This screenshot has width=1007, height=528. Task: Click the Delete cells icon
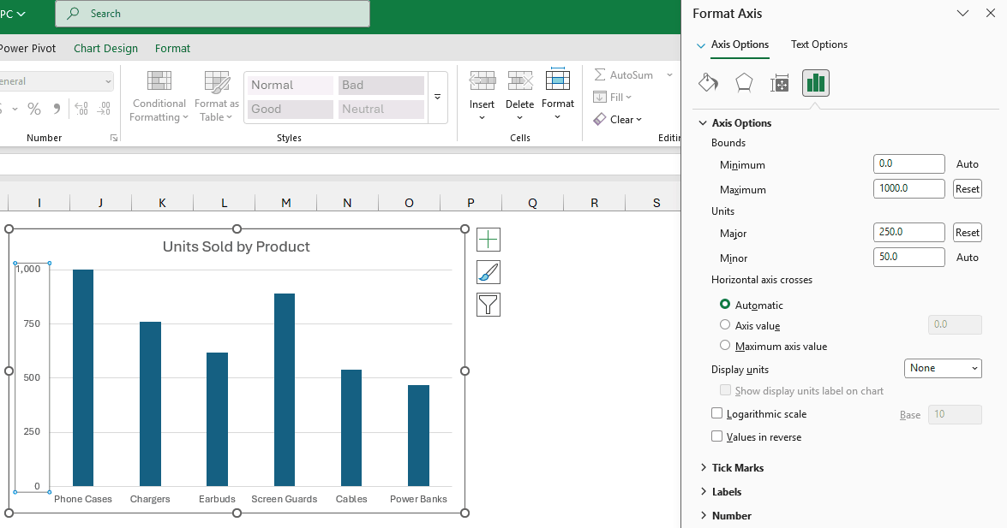tap(519, 81)
